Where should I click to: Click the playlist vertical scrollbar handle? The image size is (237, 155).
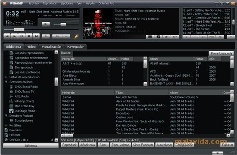click(x=234, y=22)
